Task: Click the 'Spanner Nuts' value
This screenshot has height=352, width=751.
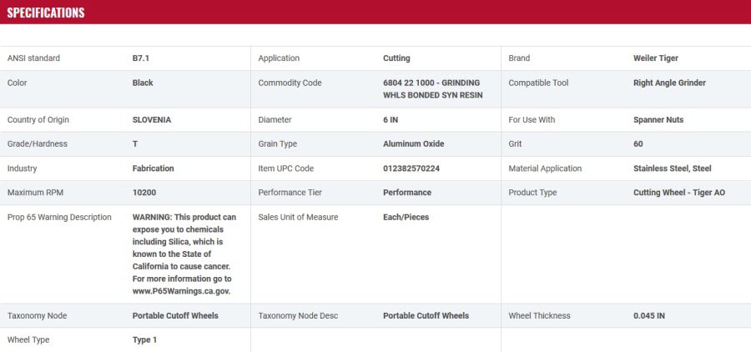Action: 658,120
